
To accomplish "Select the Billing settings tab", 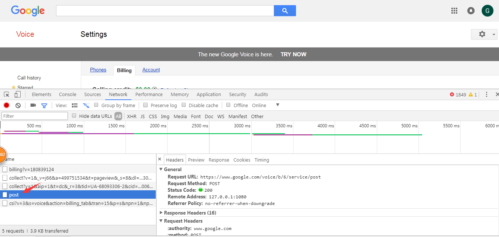I will (x=124, y=70).
